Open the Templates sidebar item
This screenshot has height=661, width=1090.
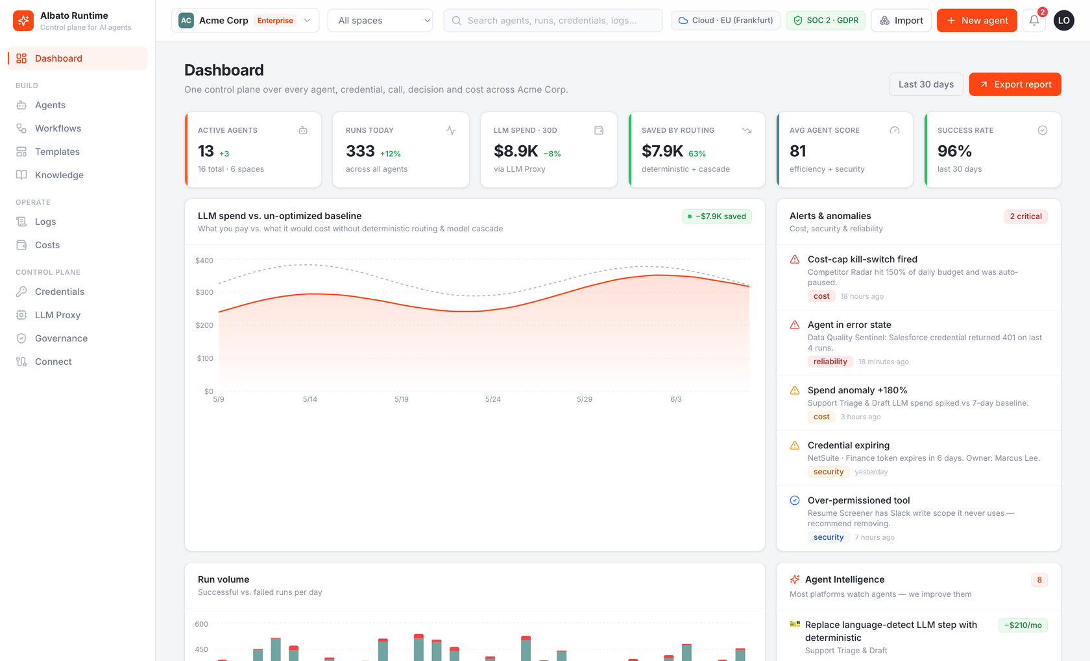pos(78,152)
